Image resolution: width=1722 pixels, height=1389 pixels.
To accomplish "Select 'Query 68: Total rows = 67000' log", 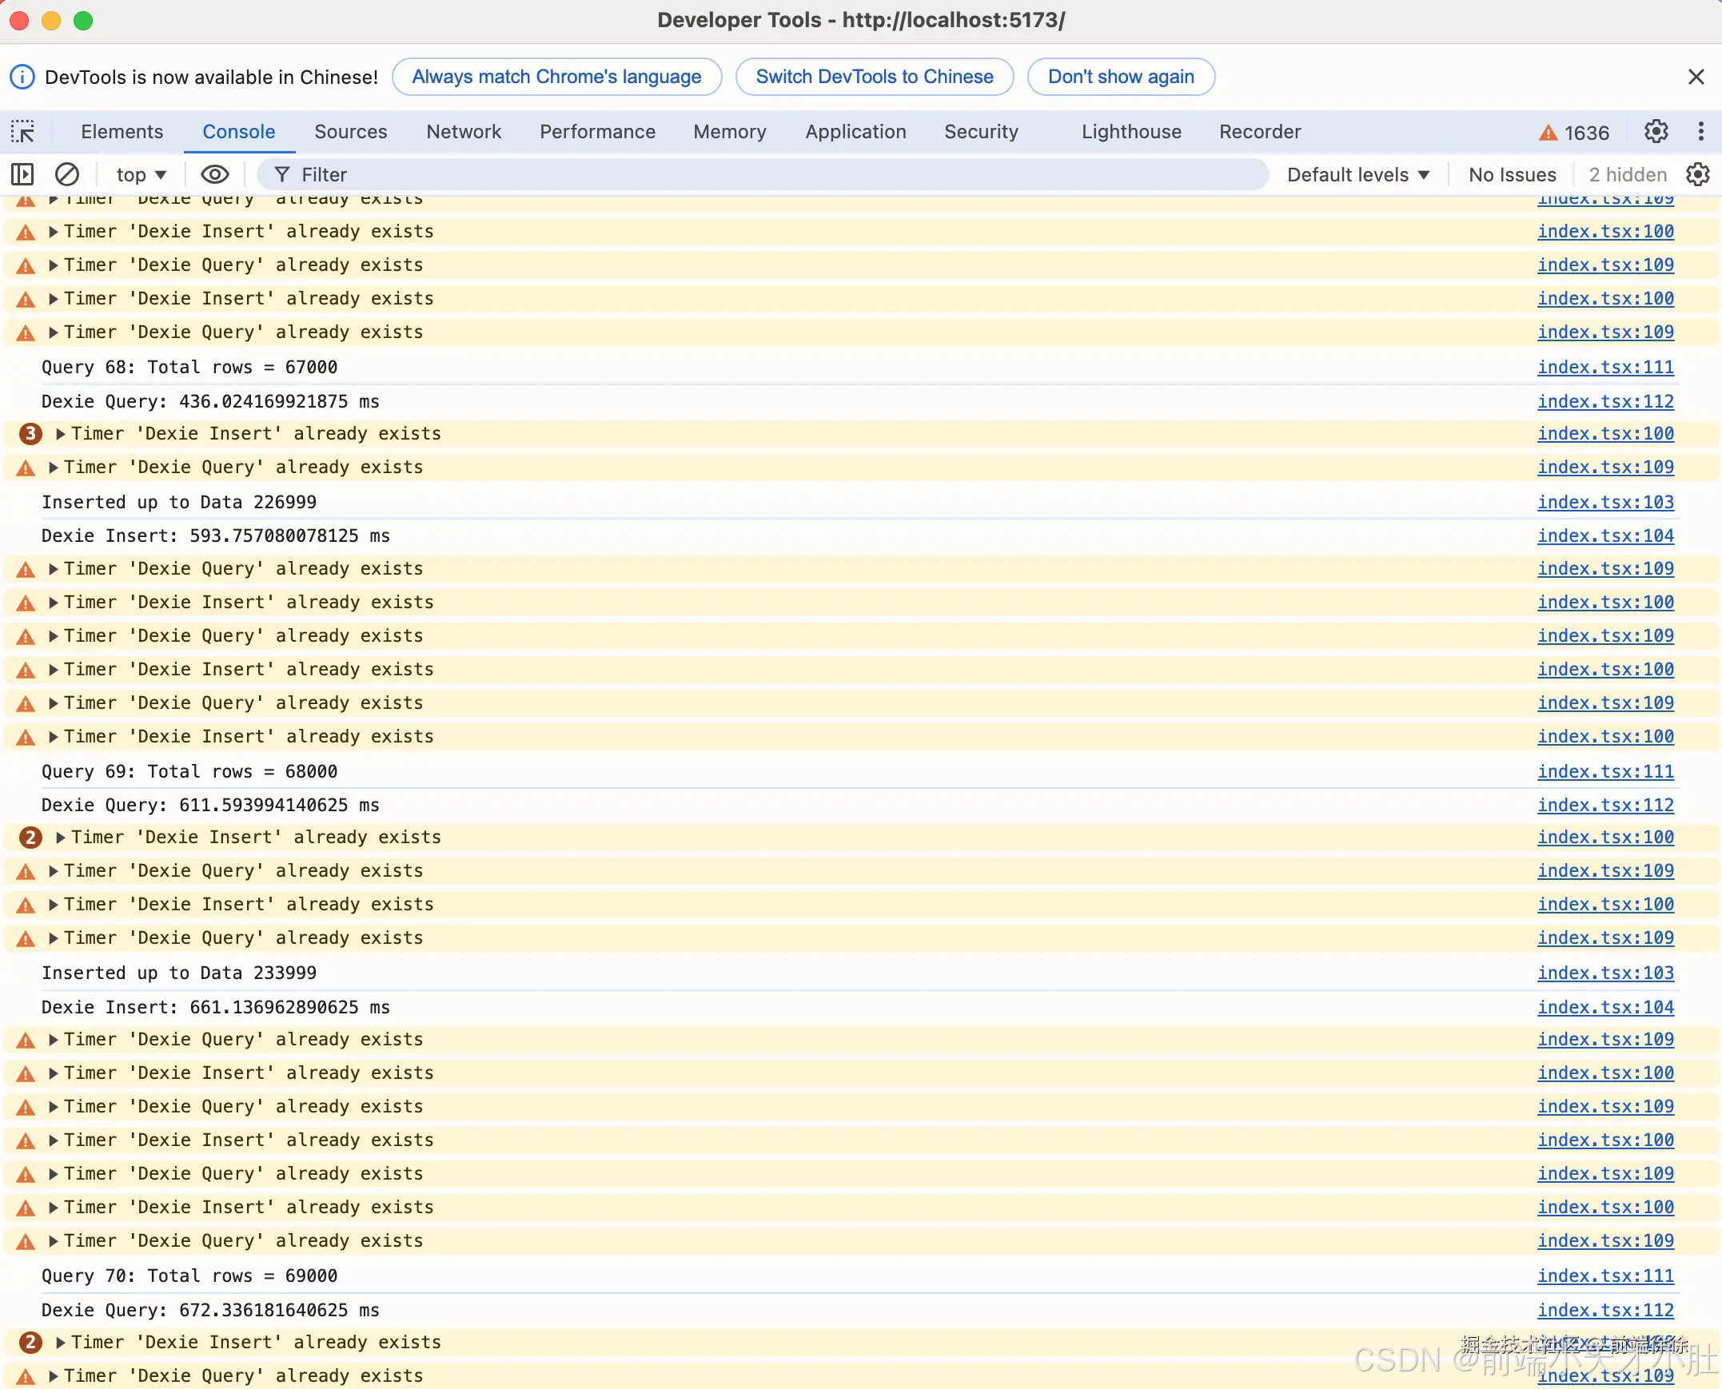I will (189, 368).
